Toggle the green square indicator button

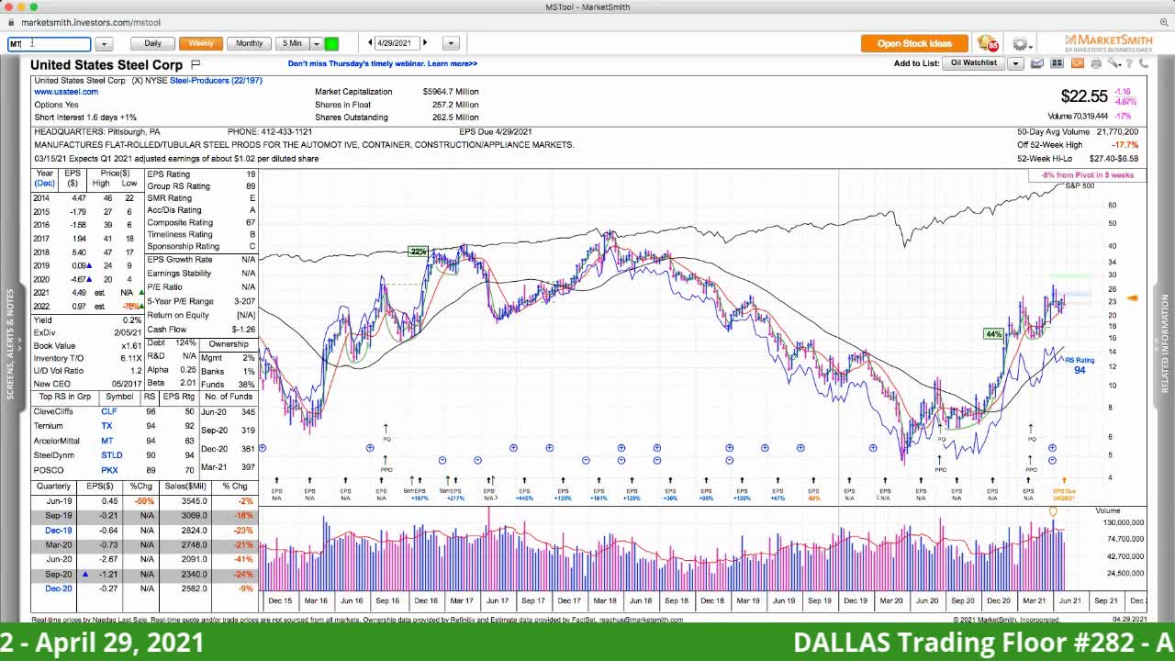coord(331,43)
